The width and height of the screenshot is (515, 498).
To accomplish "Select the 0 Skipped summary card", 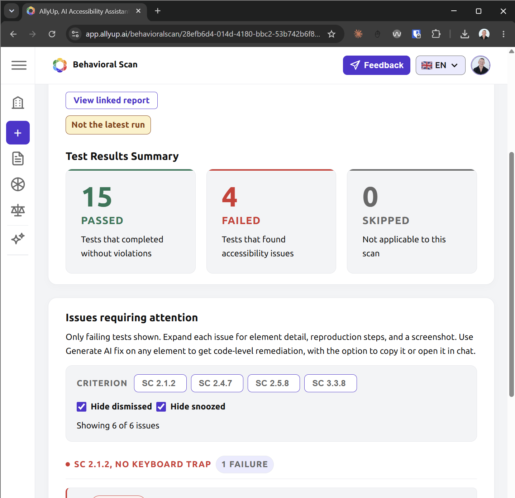I will (412, 221).
